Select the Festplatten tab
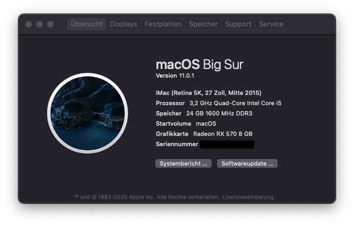The width and height of the screenshot is (354, 226). pos(163,24)
